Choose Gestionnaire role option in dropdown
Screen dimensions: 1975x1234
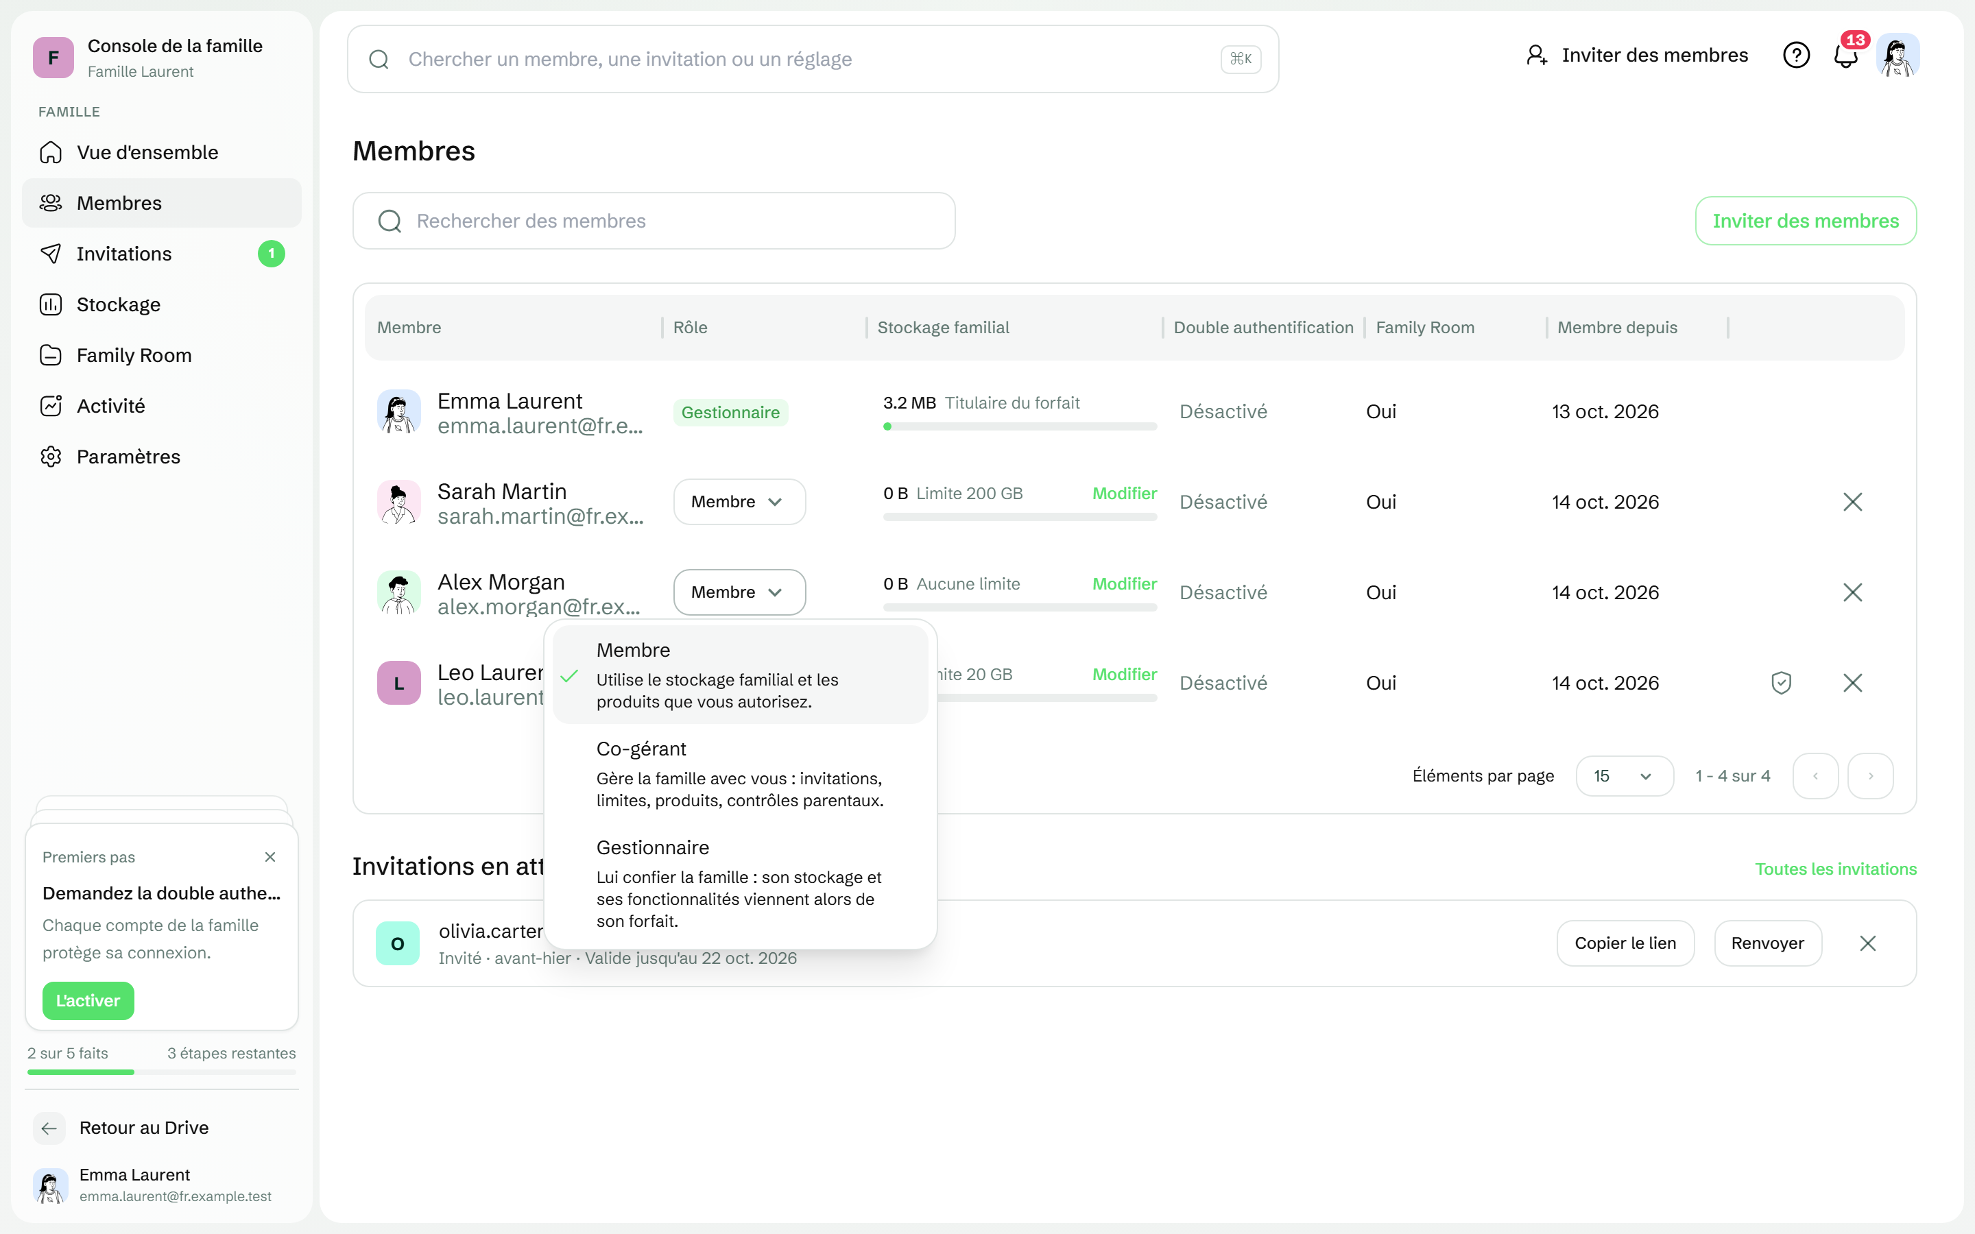coord(740,883)
